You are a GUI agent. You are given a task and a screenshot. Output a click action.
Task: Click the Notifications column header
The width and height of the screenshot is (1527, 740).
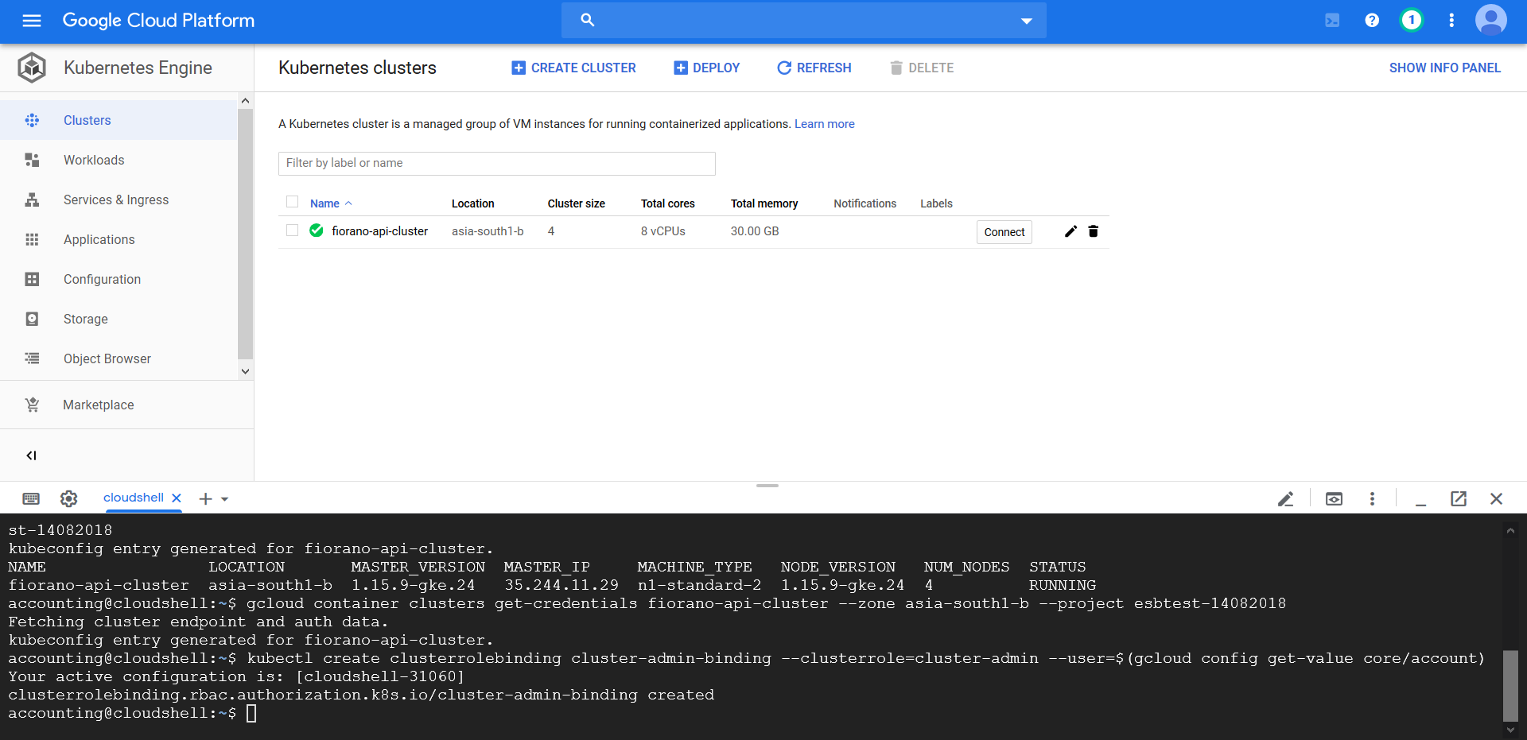click(x=865, y=203)
